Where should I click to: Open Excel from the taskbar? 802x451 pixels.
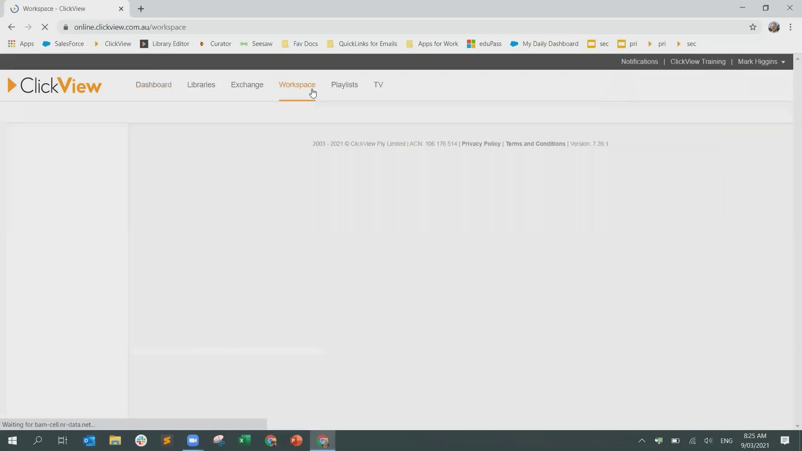pyautogui.click(x=244, y=441)
